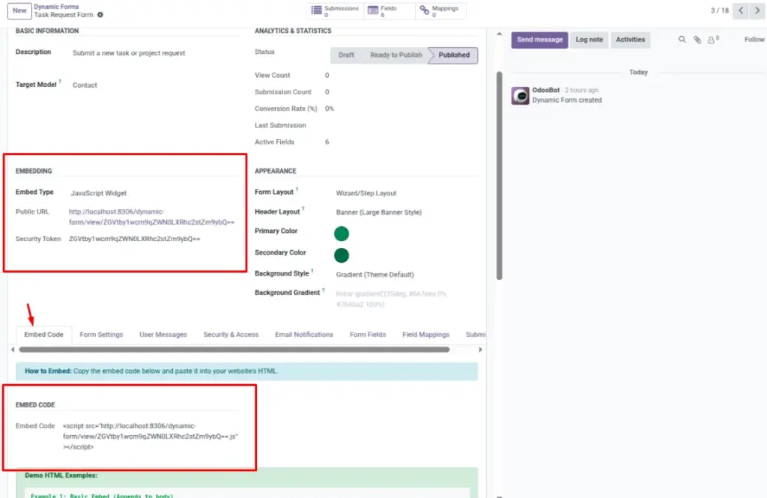This screenshot has width=767, height=498.
Task: Click the Background Gradient help question mark
Action: [324, 290]
